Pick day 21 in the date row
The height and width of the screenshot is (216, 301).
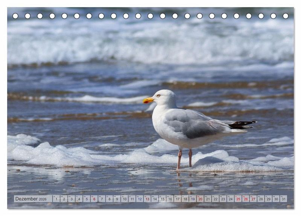click(x=208, y=199)
